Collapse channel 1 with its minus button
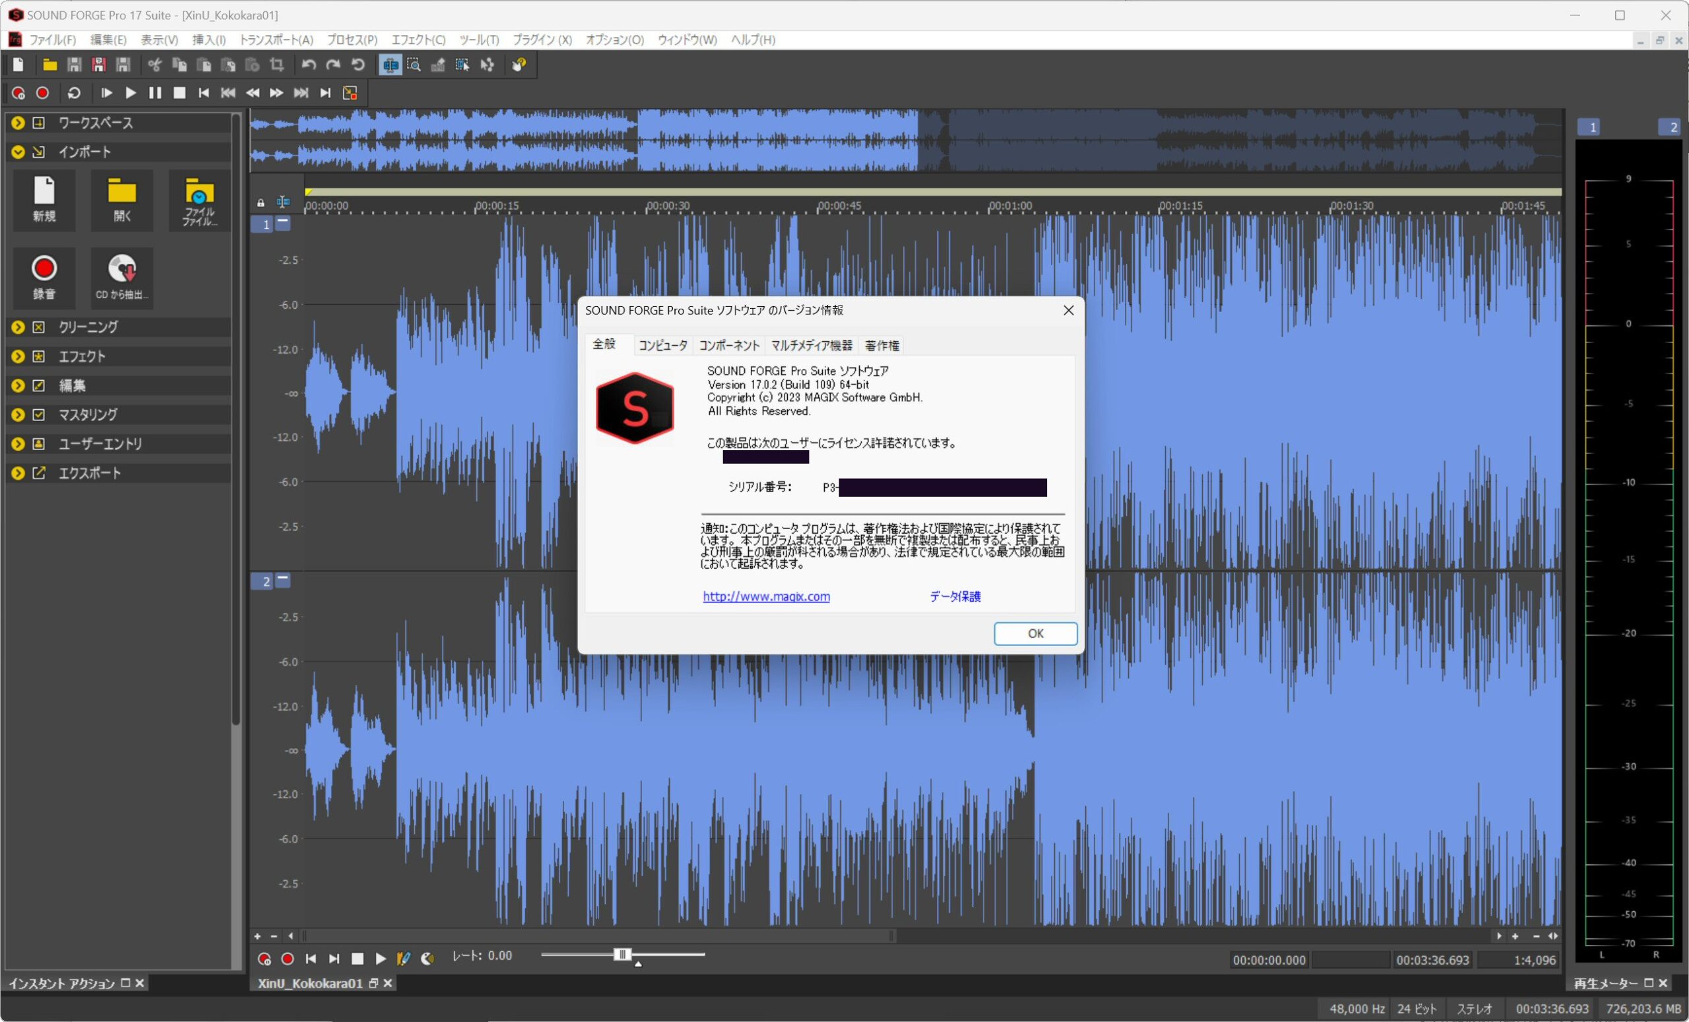Image resolution: width=1689 pixels, height=1022 pixels. [282, 223]
